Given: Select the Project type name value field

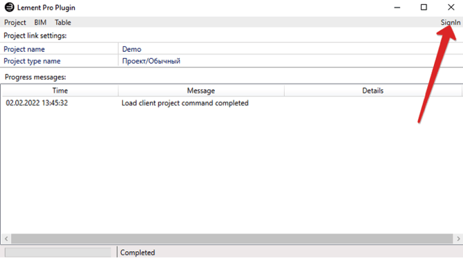Looking at the screenshot, I should (x=290, y=61).
